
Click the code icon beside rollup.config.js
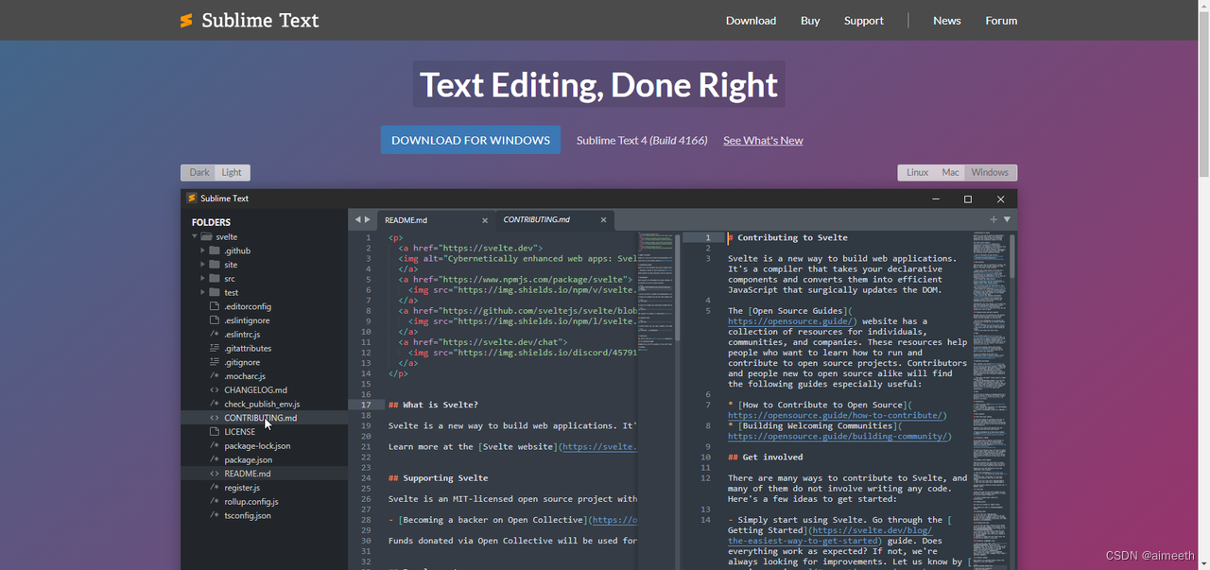(215, 502)
